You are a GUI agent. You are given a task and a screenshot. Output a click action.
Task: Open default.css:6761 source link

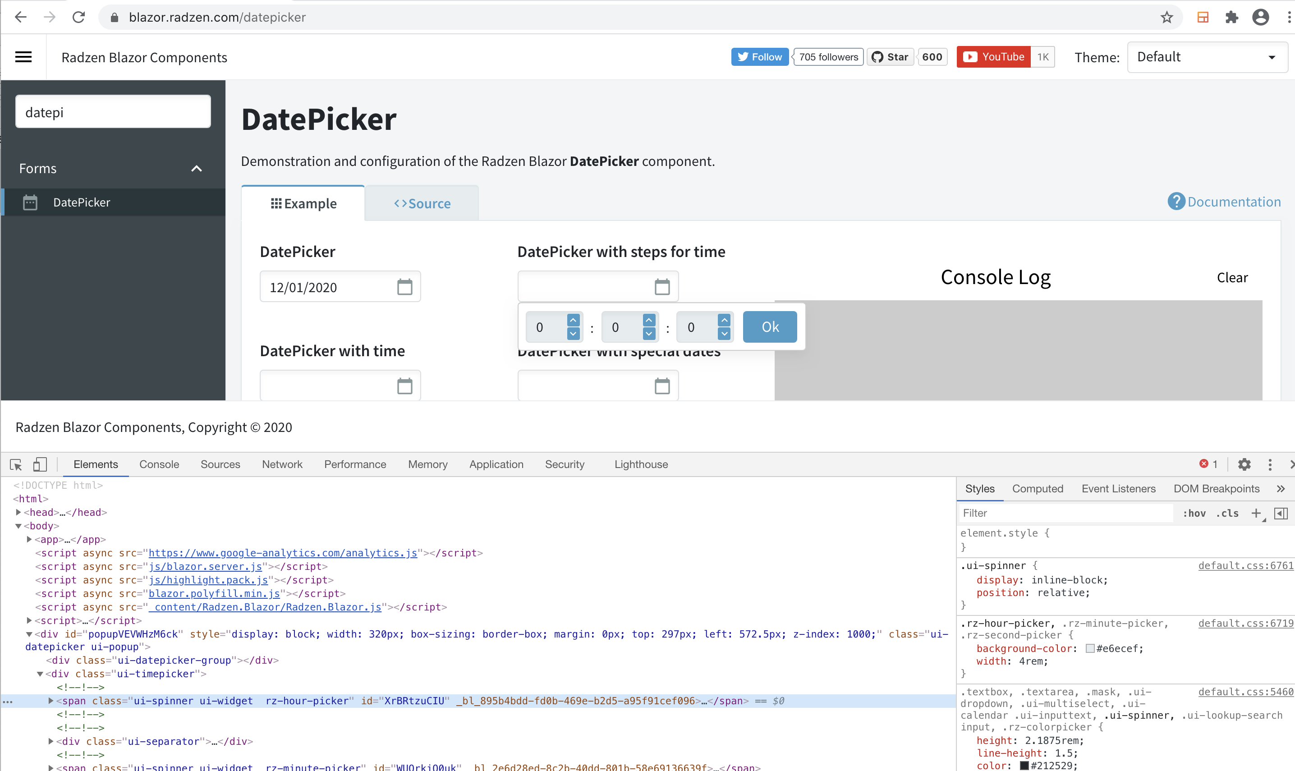point(1246,566)
